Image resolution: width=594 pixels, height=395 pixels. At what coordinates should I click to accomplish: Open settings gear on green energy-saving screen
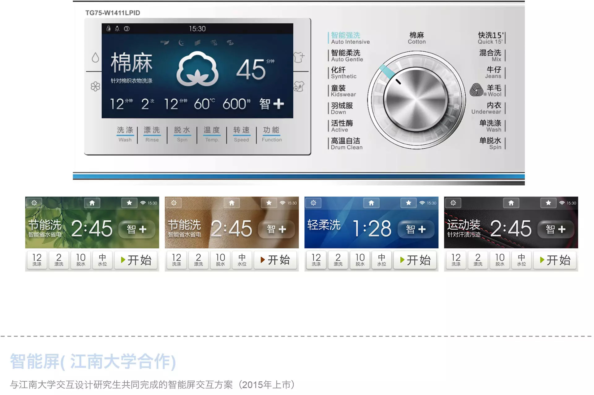pos(34,203)
